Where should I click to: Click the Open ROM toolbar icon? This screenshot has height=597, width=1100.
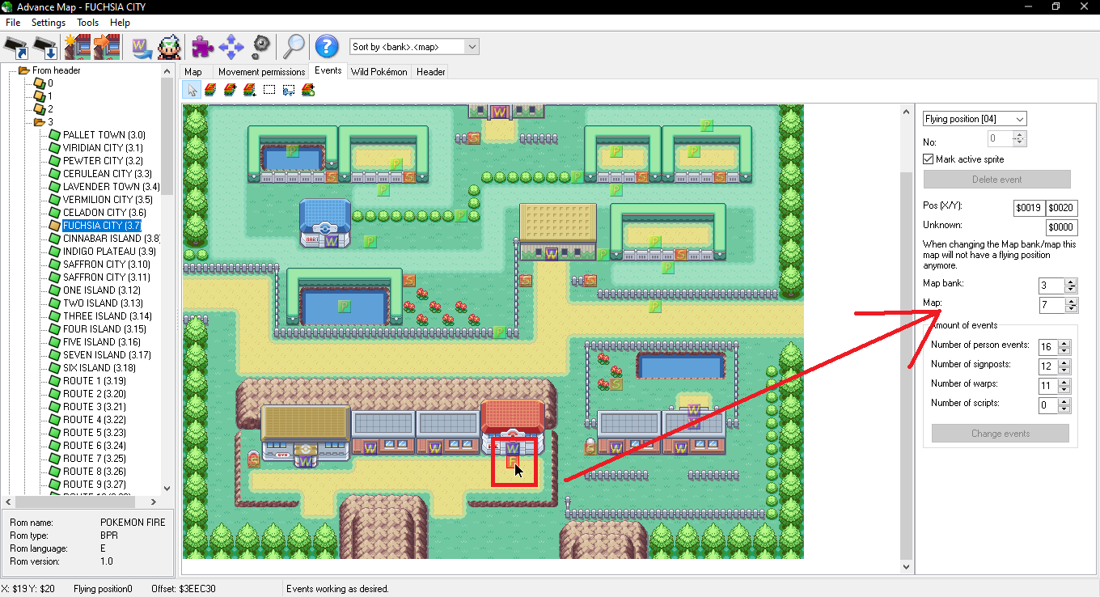pos(15,47)
